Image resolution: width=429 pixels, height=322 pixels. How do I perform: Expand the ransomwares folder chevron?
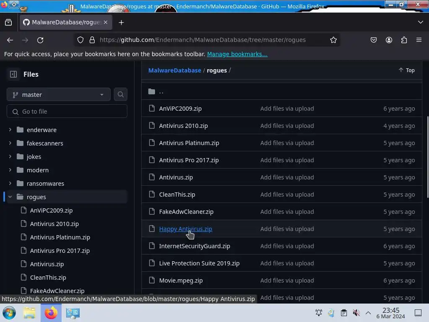coord(10,183)
